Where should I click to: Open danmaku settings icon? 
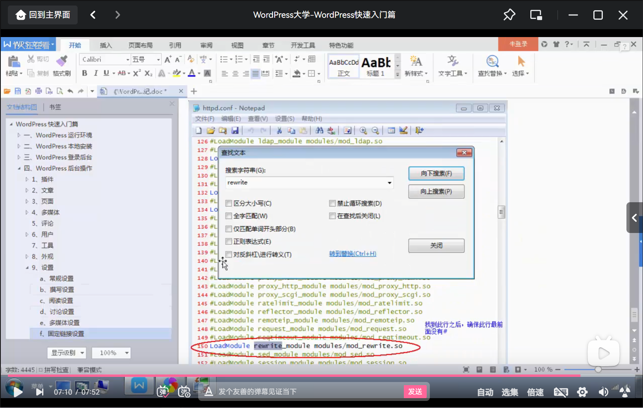click(x=184, y=391)
